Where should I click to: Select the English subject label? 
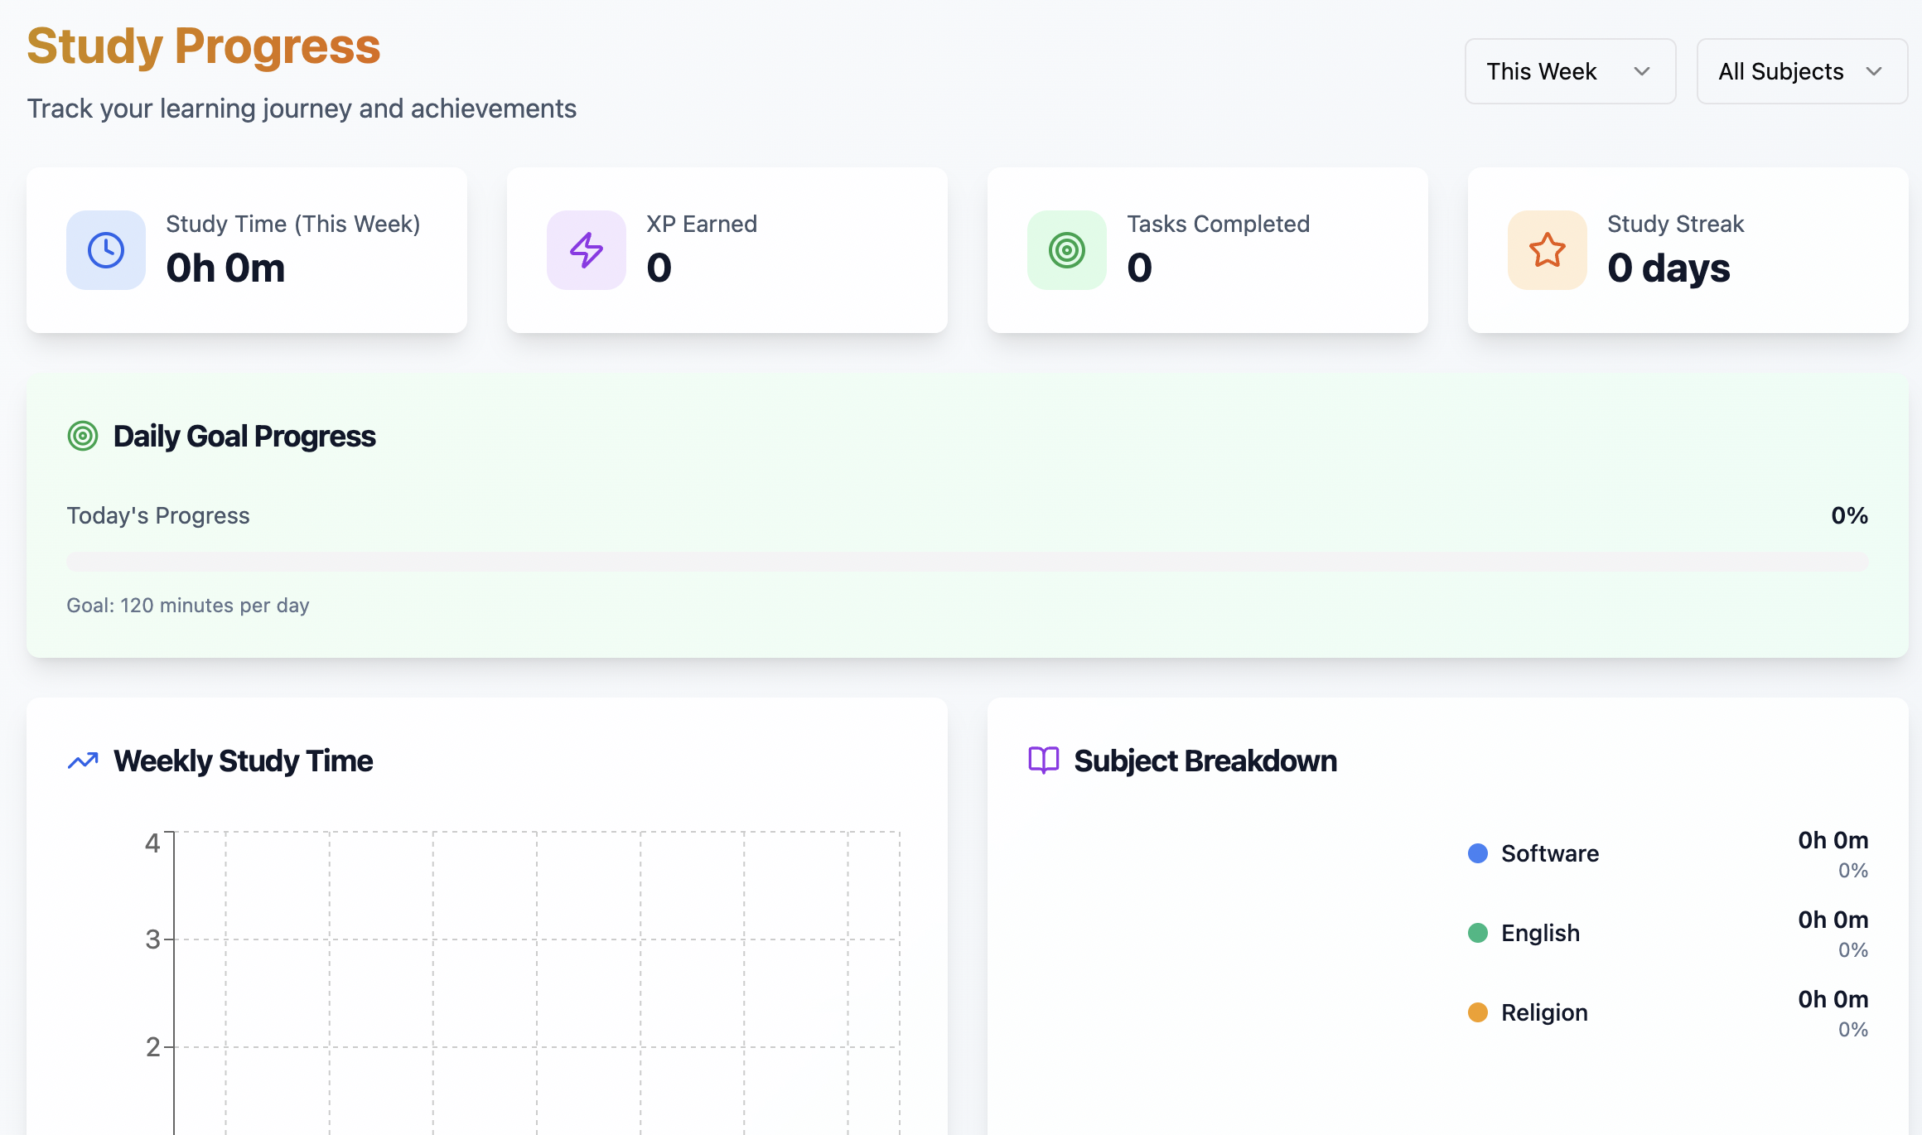coord(1540,933)
